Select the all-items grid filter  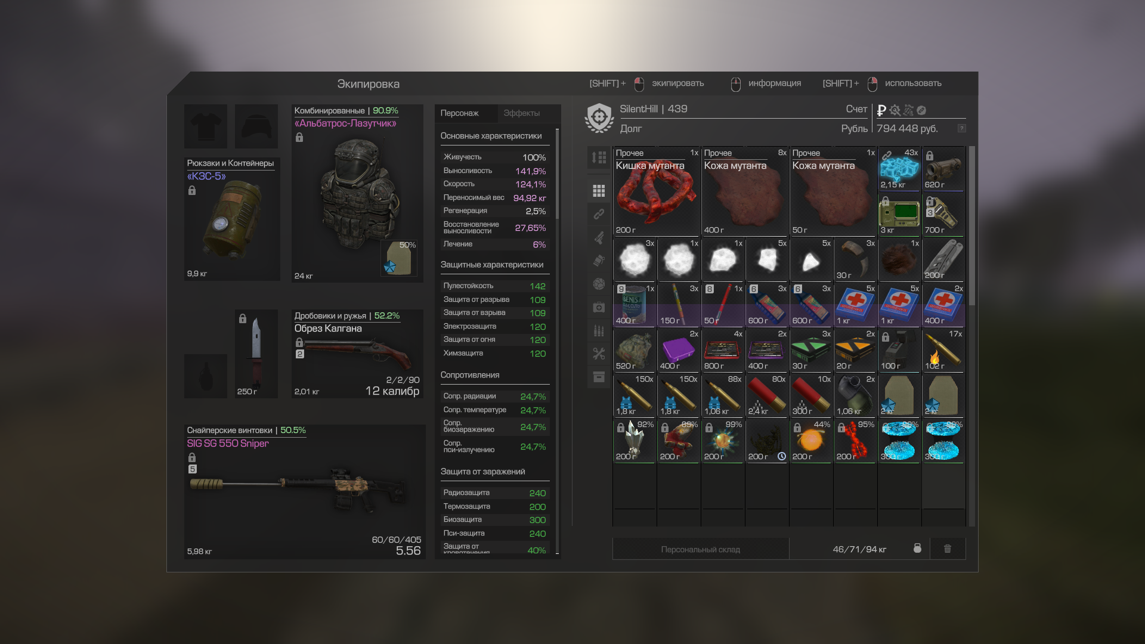click(x=599, y=191)
